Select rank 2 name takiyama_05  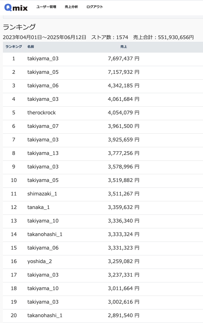click(43, 72)
